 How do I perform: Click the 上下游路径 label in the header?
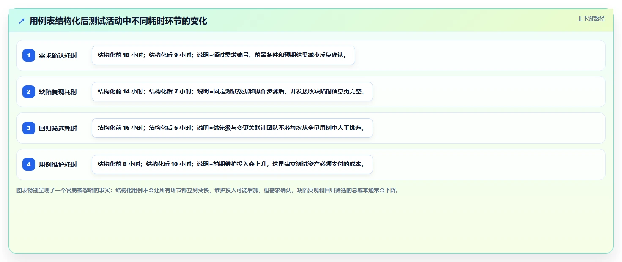tap(591, 19)
